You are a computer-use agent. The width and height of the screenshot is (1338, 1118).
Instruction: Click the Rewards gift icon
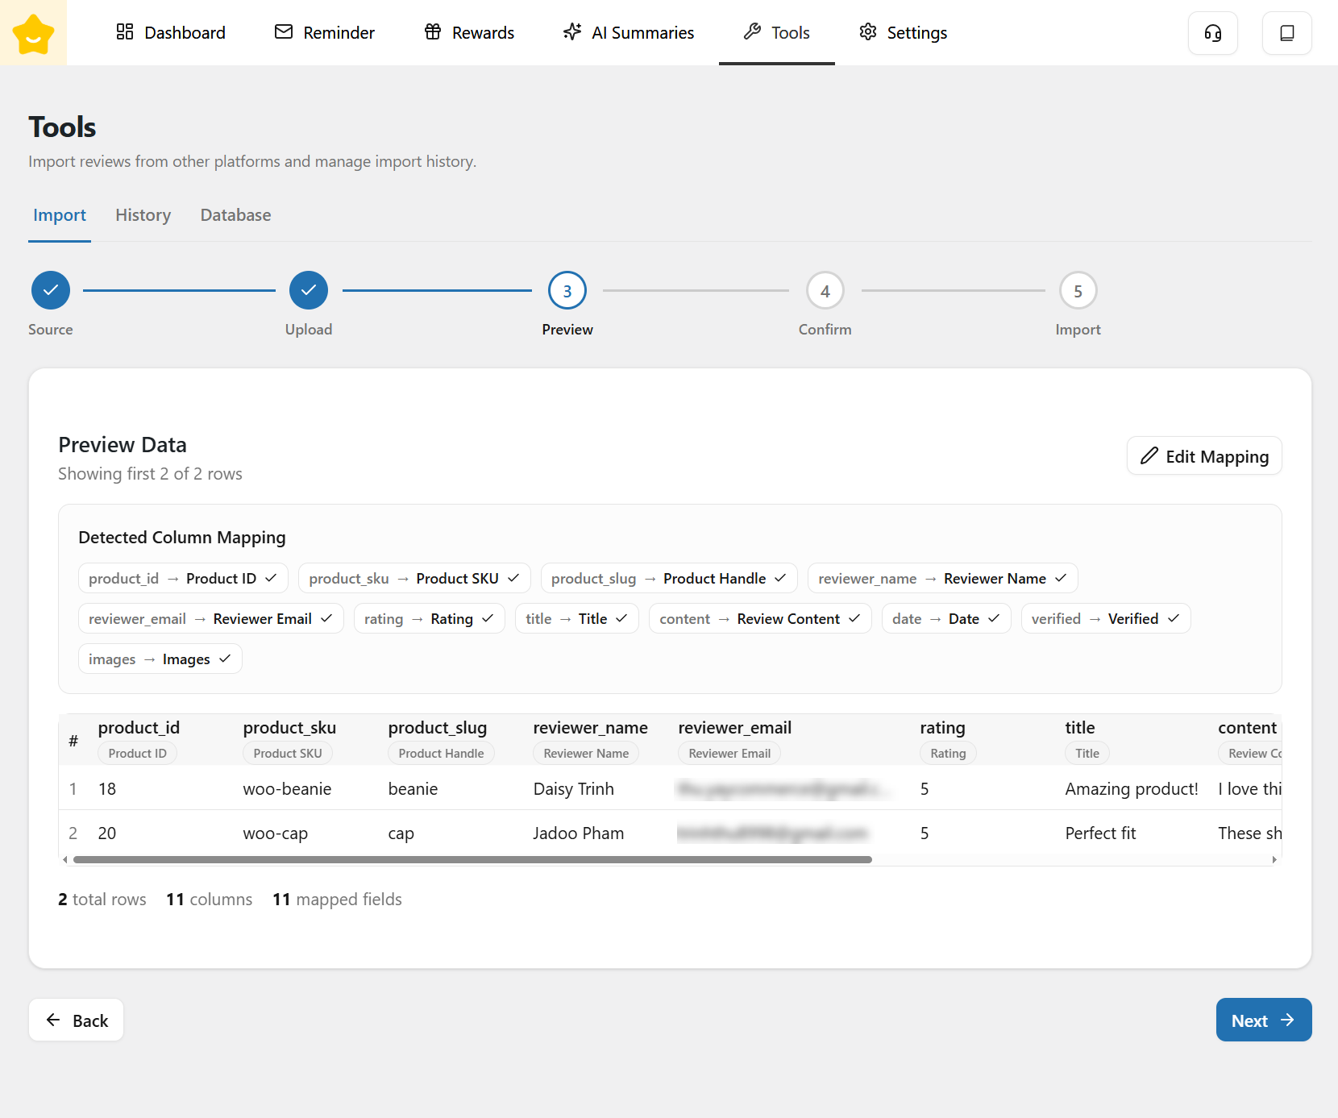click(433, 32)
